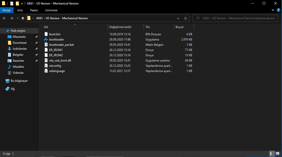Screen dimensions: 282x157
Task: Switch to large icons view layout
Action: pyautogui.click(x=277, y=153)
